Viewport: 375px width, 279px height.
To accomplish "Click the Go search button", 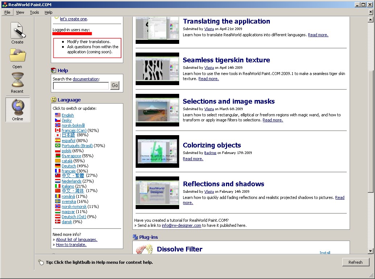I will [115, 86].
